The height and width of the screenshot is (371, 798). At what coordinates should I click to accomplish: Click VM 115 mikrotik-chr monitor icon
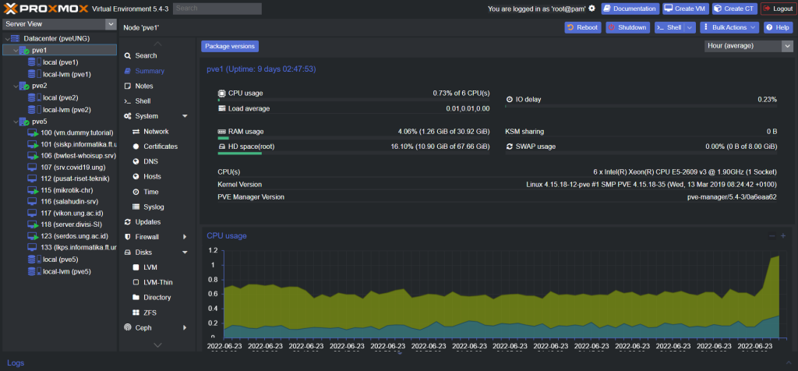pyautogui.click(x=33, y=190)
